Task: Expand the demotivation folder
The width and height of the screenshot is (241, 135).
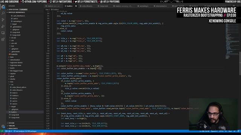Action: tap(15, 60)
